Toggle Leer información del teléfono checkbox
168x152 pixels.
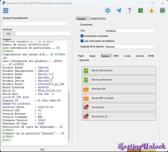pos(82,41)
